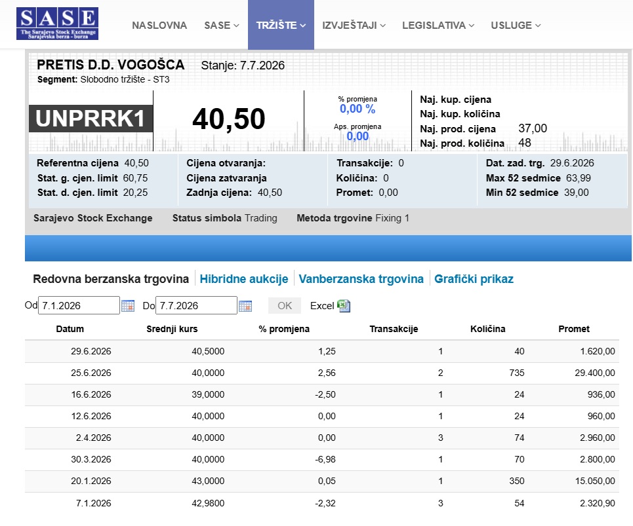Select the date cell 2.4.2026
633x526 pixels.
(x=93, y=438)
